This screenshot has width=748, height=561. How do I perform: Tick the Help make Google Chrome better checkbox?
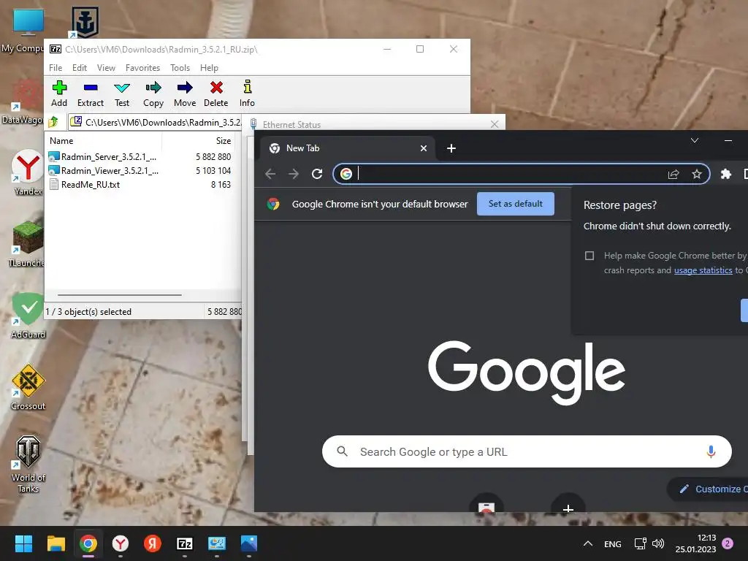pos(589,256)
